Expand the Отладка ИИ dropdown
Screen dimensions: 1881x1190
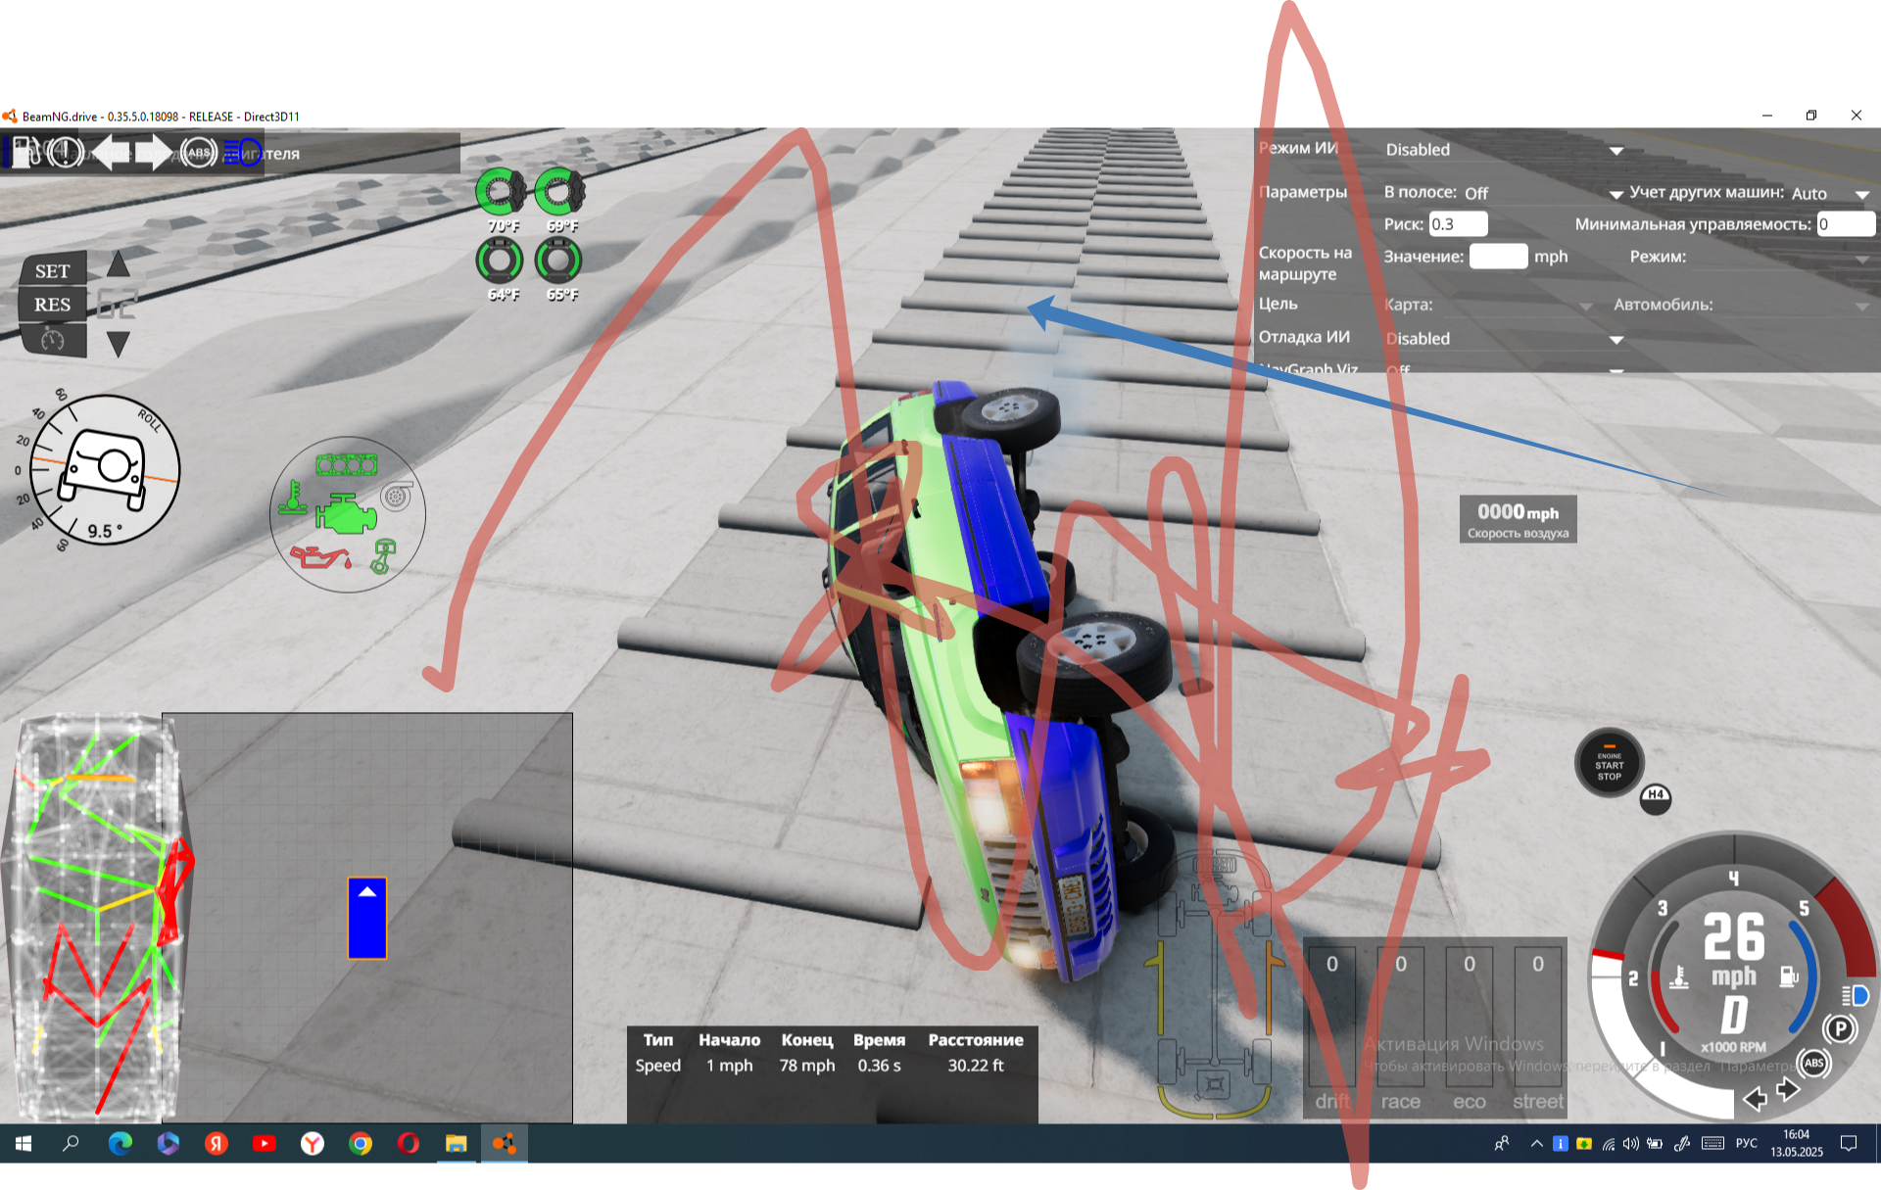click(1504, 339)
